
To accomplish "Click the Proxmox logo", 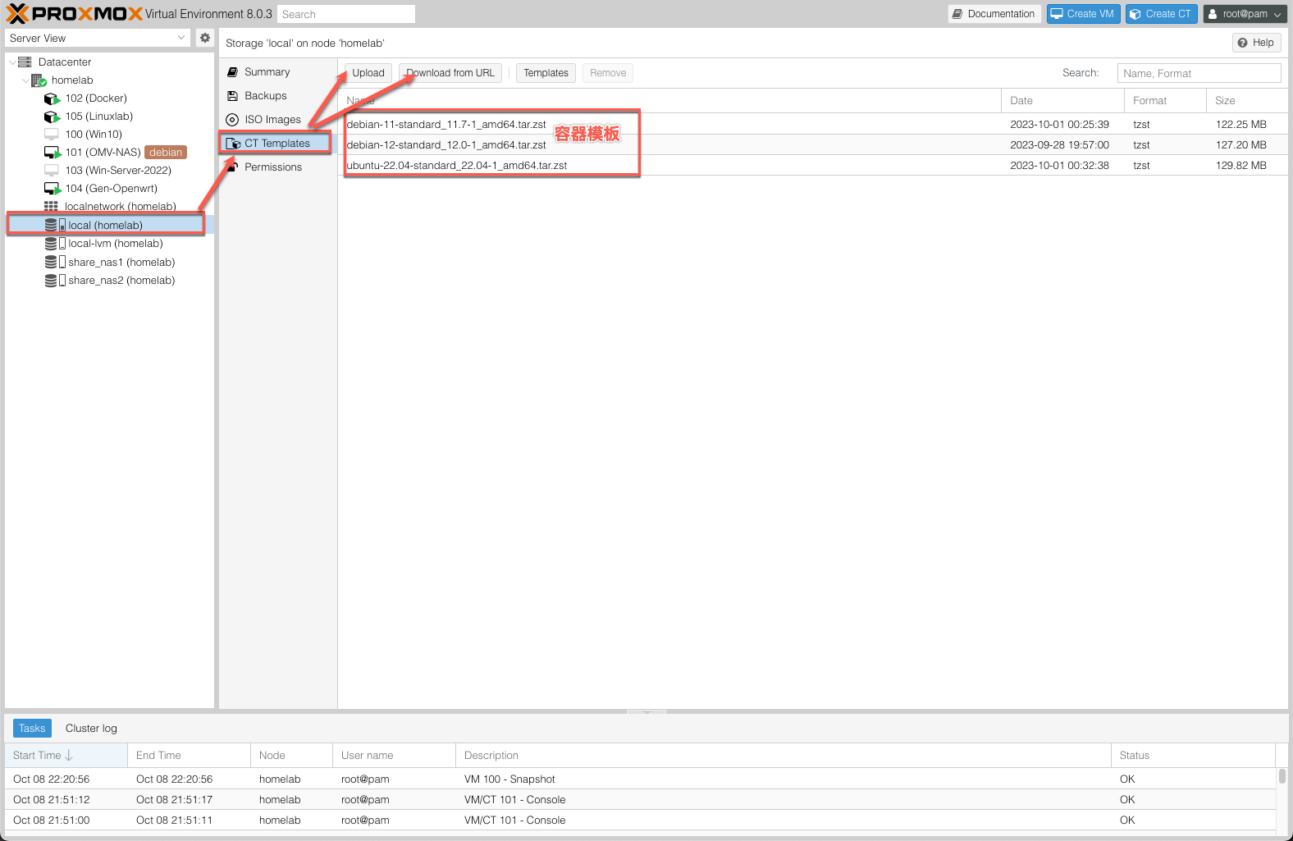I will pyautogui.click(x=74, y=14).
